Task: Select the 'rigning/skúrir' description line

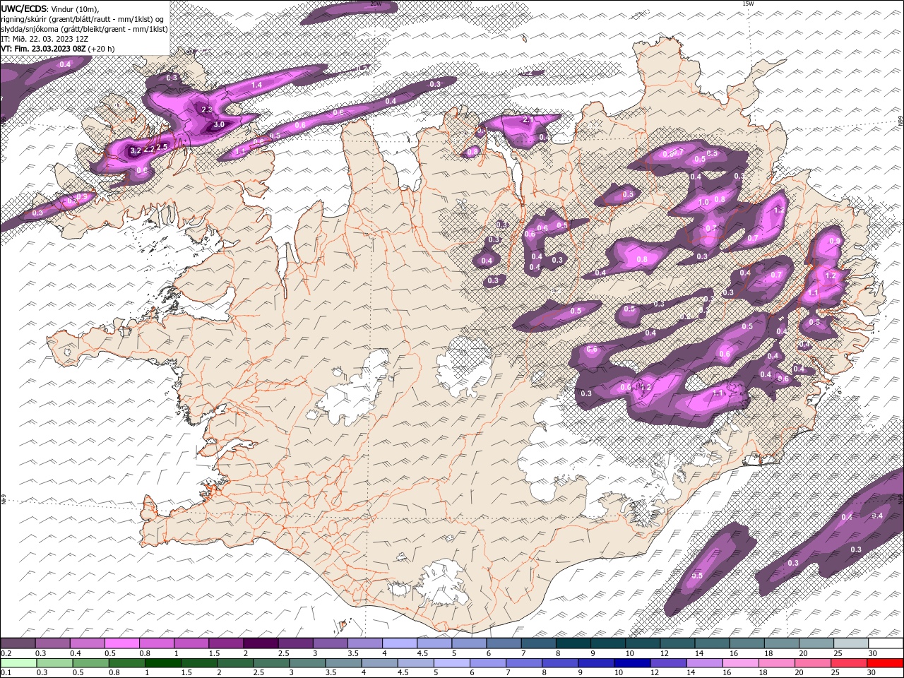Action: coord(82,19)
